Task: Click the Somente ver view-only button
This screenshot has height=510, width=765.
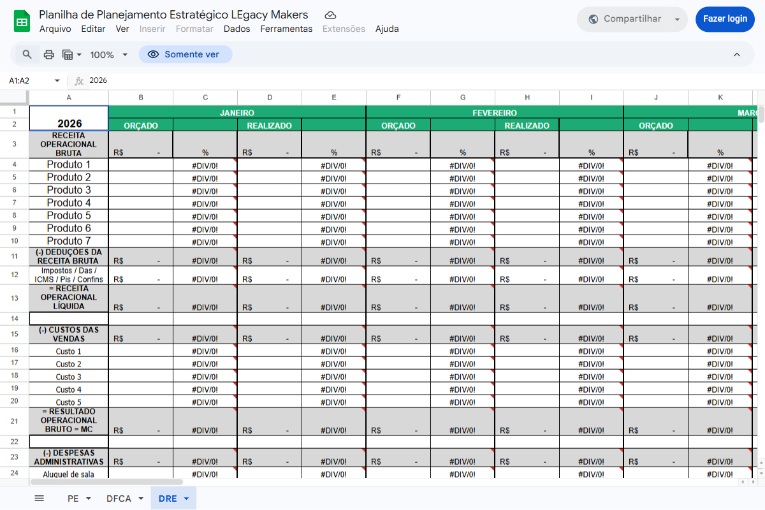Action: pyautogui.click(x=185, y=55)
